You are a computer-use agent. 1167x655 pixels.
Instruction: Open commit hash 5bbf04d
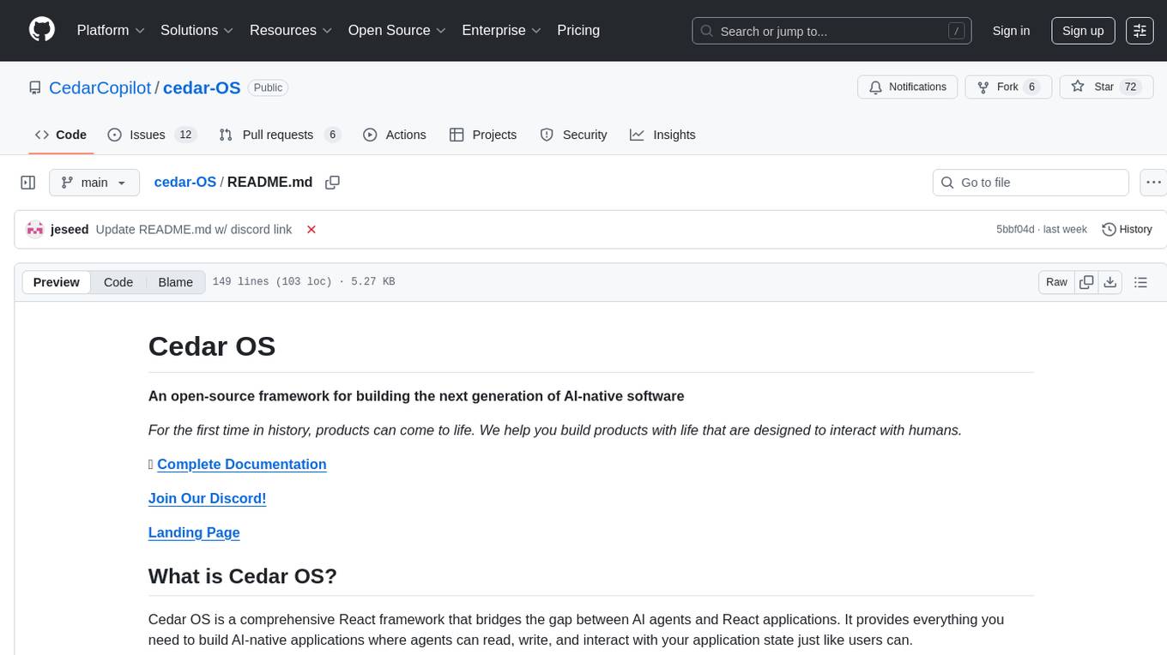coord(1015,229)
